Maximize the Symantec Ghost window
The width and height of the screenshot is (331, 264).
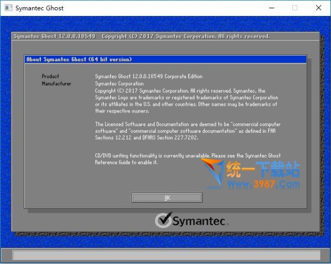point(295,8)
